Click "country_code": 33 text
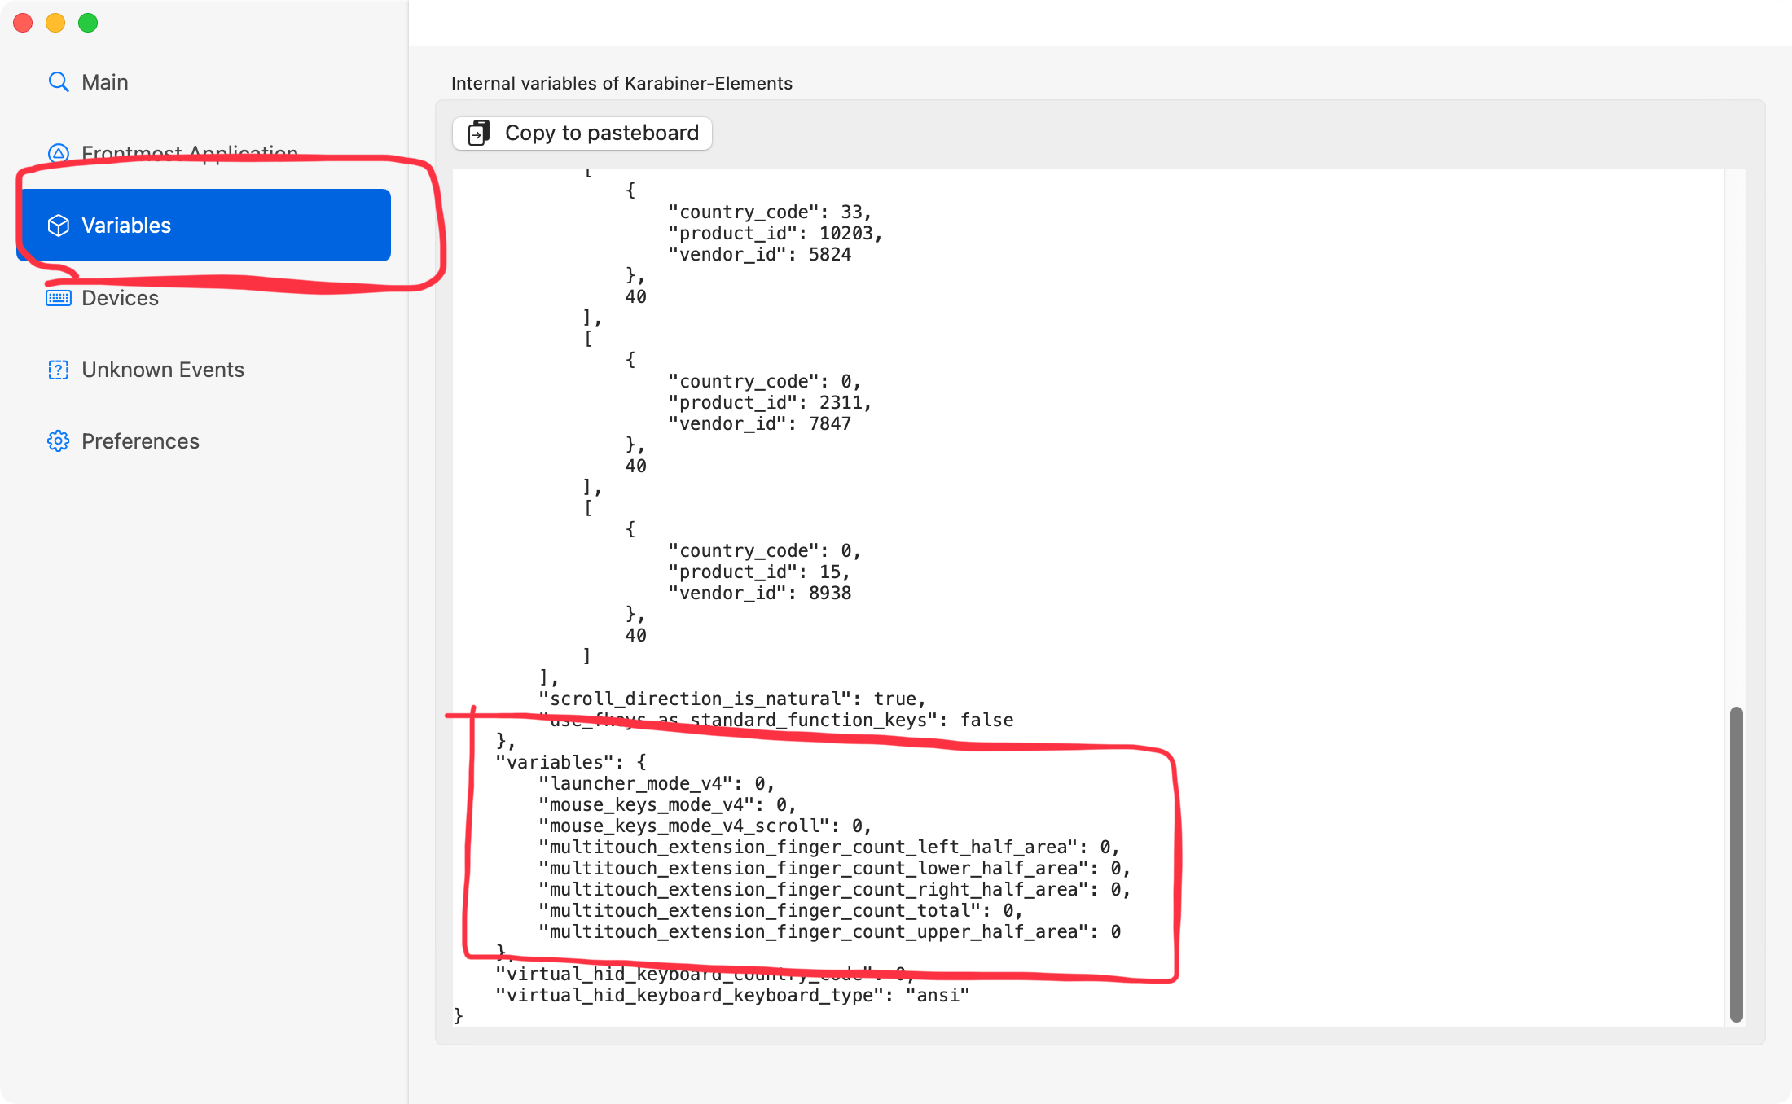 pyautogui.click(x=770, y=212)
